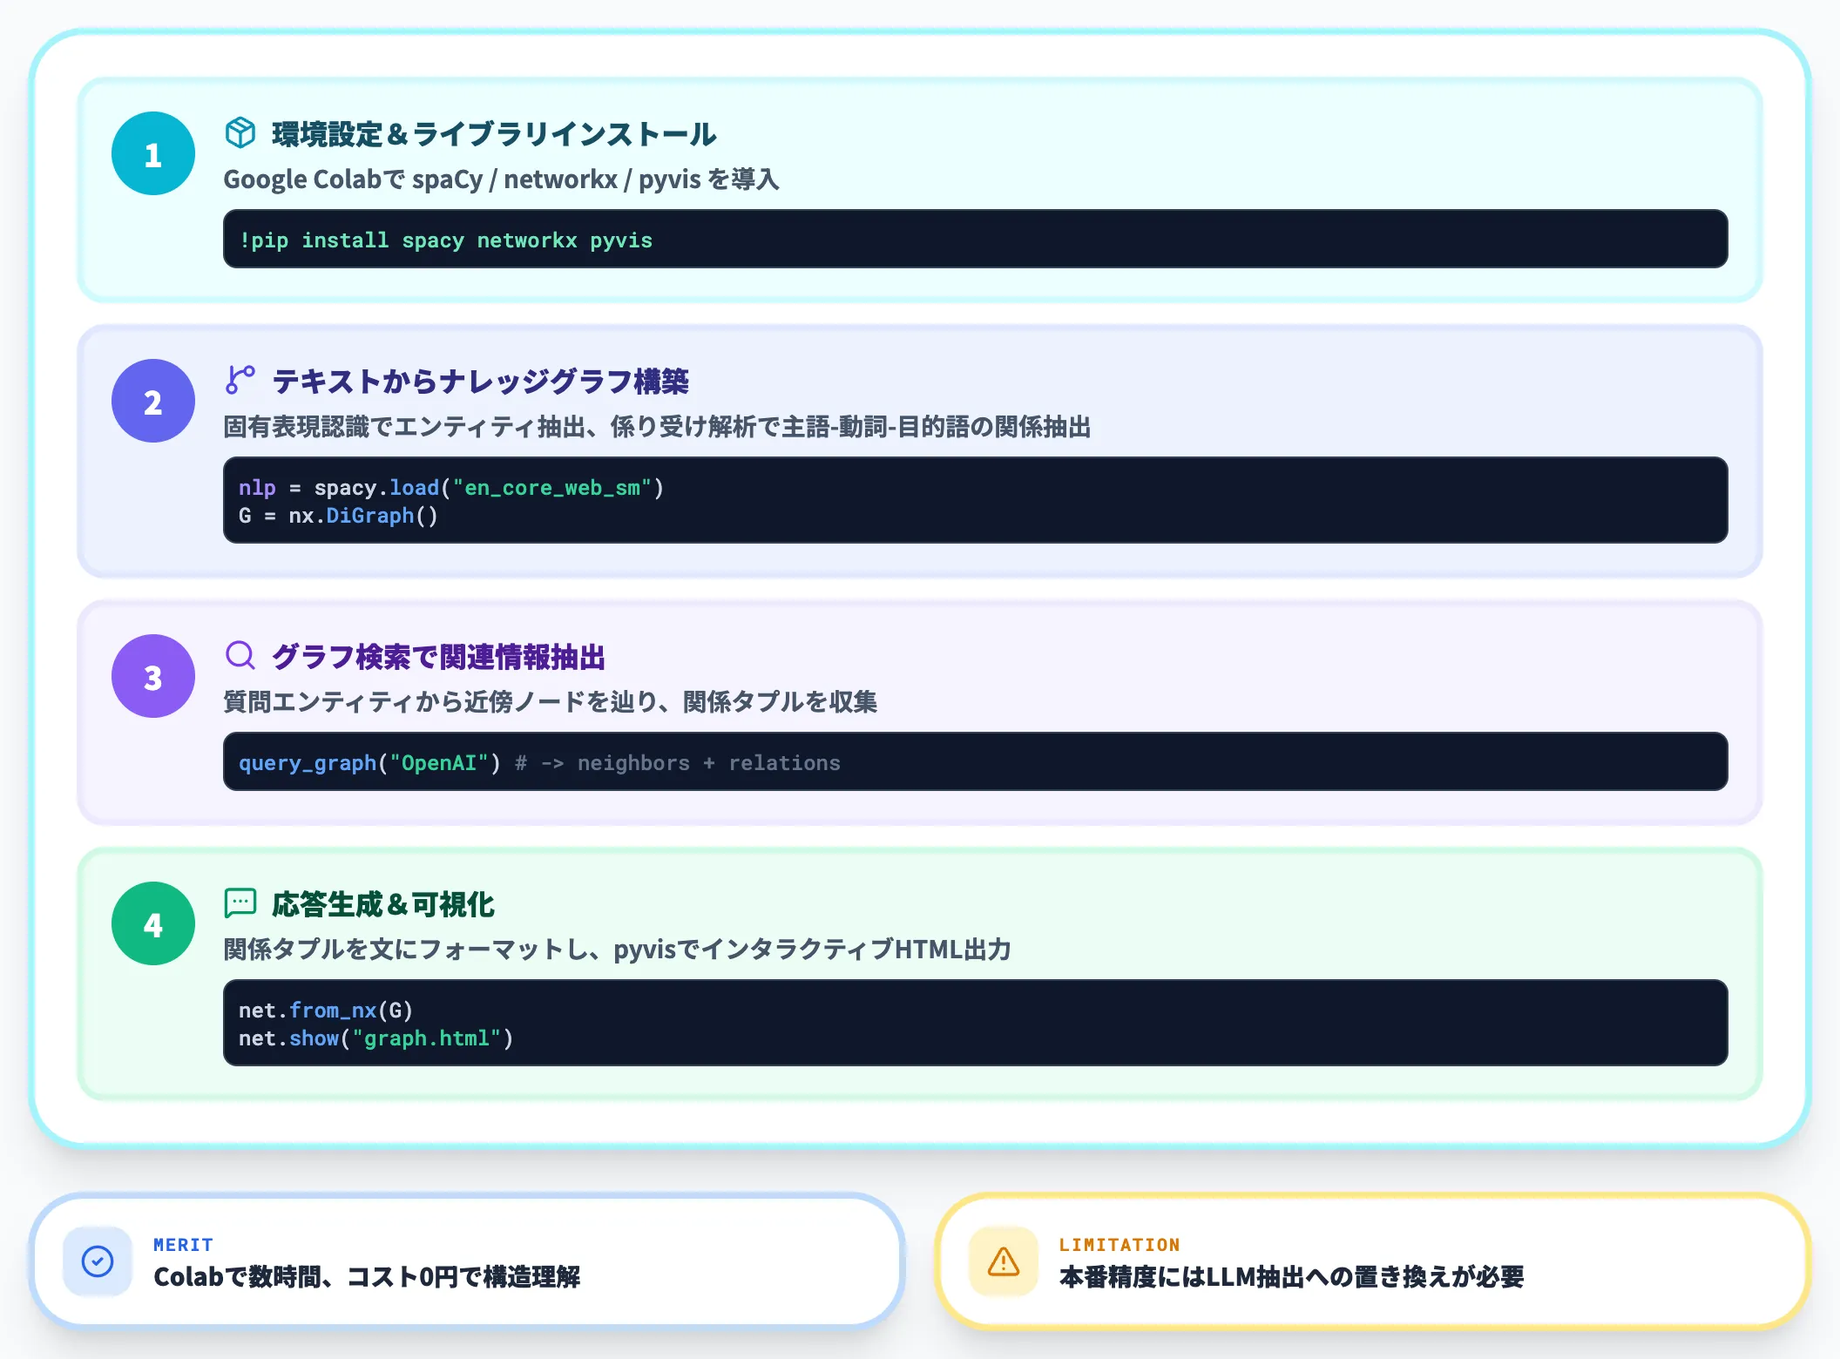Click the warning triangle icon in LIMITATION card
The width and height of the screenshot is (1840, 1359).
pos(1004,1261)
